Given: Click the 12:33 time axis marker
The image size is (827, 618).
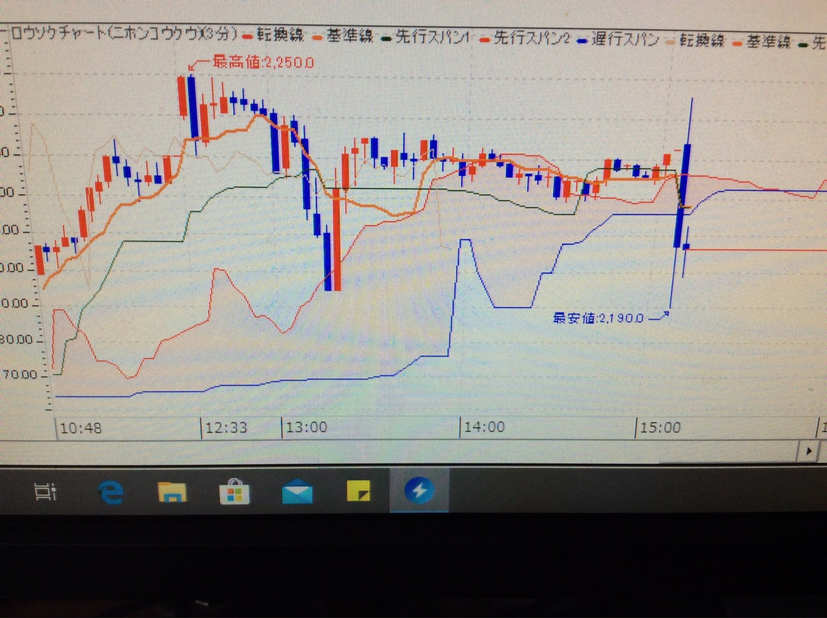Looking at the screenshot, I should point(226,428).
